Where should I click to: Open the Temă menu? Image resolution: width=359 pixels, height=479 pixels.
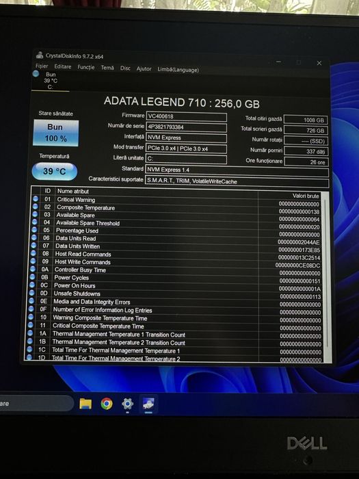pyautogui.click(x=107, y=68)
